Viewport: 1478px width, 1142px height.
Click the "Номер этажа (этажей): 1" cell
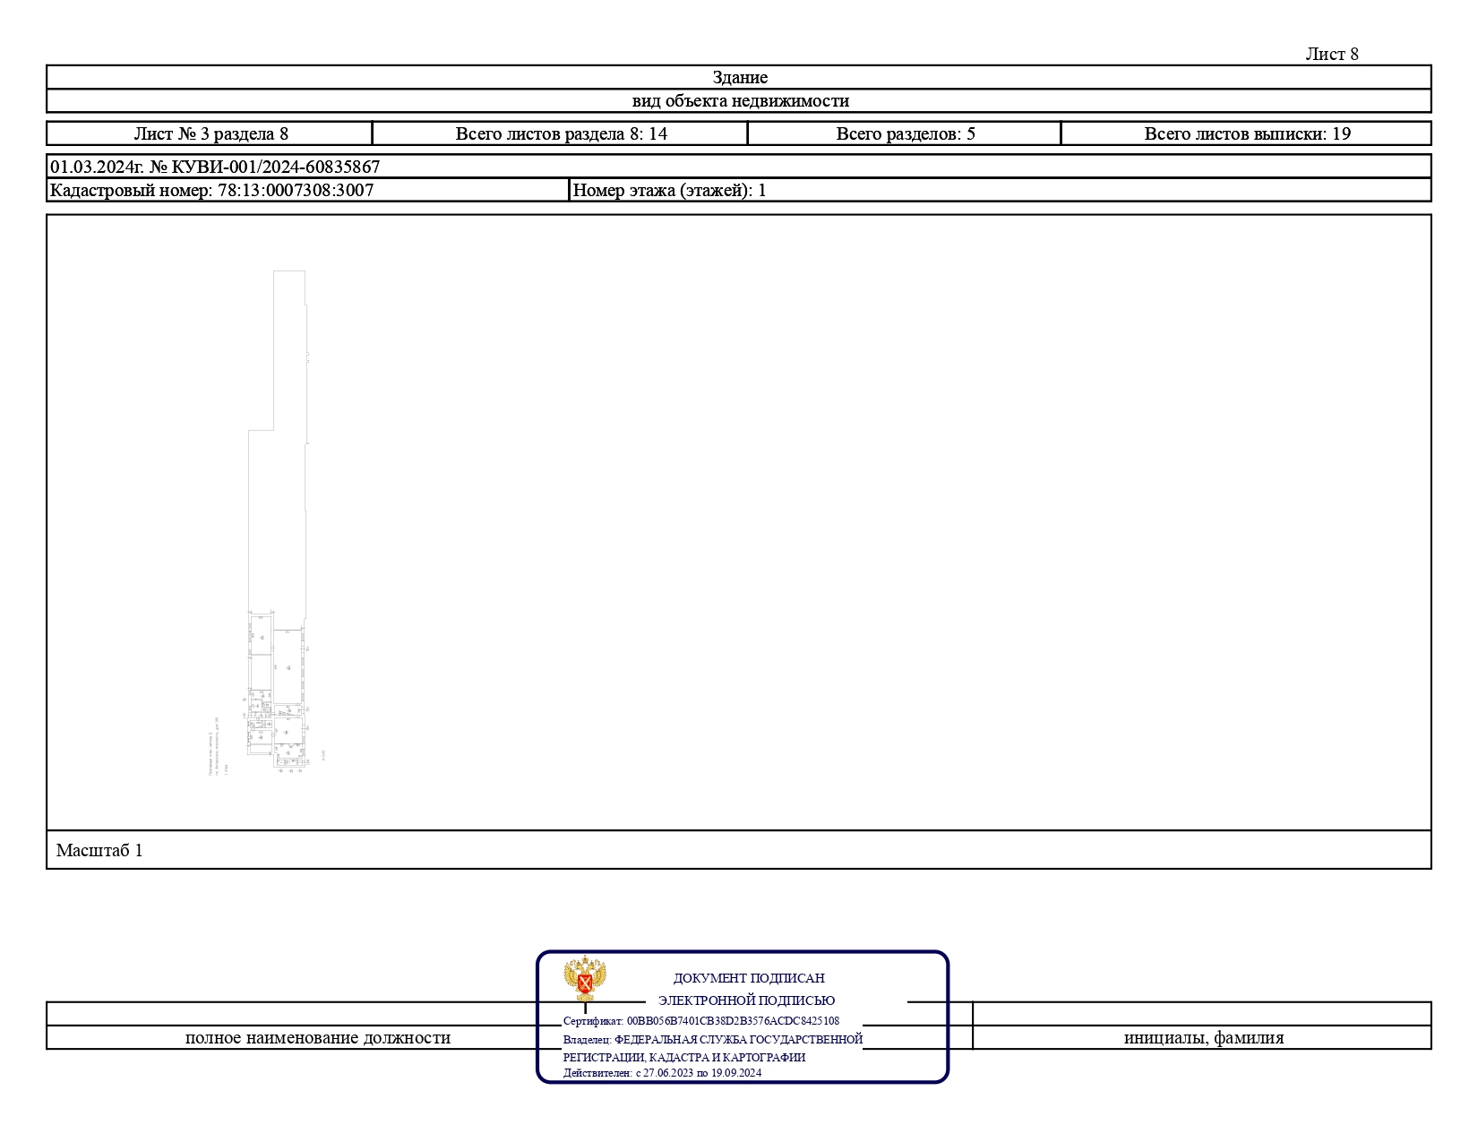[x=669, y=190]
